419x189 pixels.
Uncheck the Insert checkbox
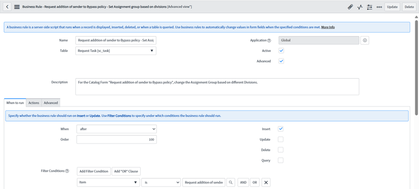[x=280, y=129]
